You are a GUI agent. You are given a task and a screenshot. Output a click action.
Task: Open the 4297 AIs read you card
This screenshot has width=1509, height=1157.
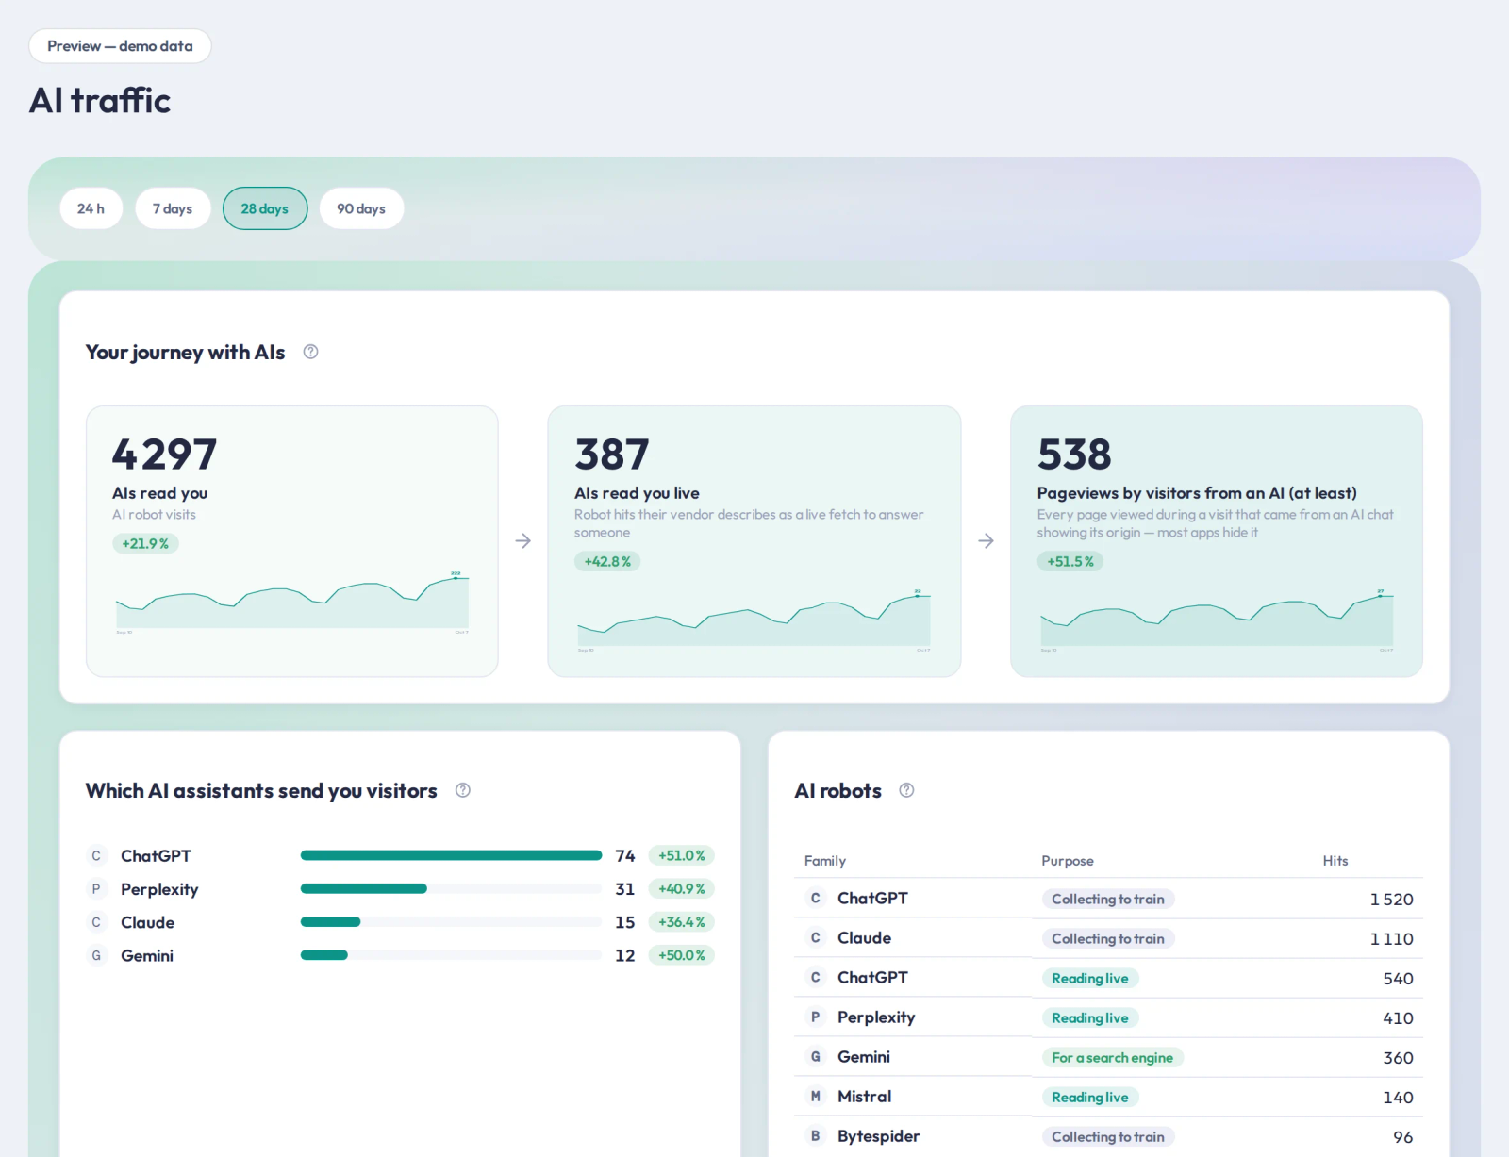pyautogui.click(x=292, y=541)
